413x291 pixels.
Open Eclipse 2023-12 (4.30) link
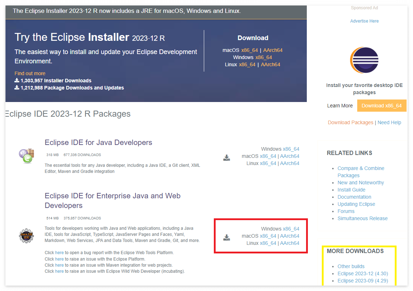click(363, 273)
